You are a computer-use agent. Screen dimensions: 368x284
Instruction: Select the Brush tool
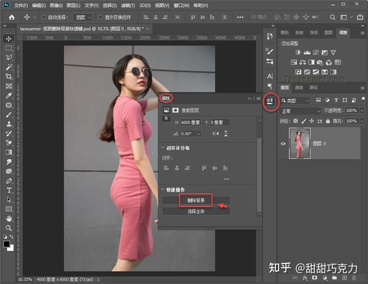[x=9, y=114]
